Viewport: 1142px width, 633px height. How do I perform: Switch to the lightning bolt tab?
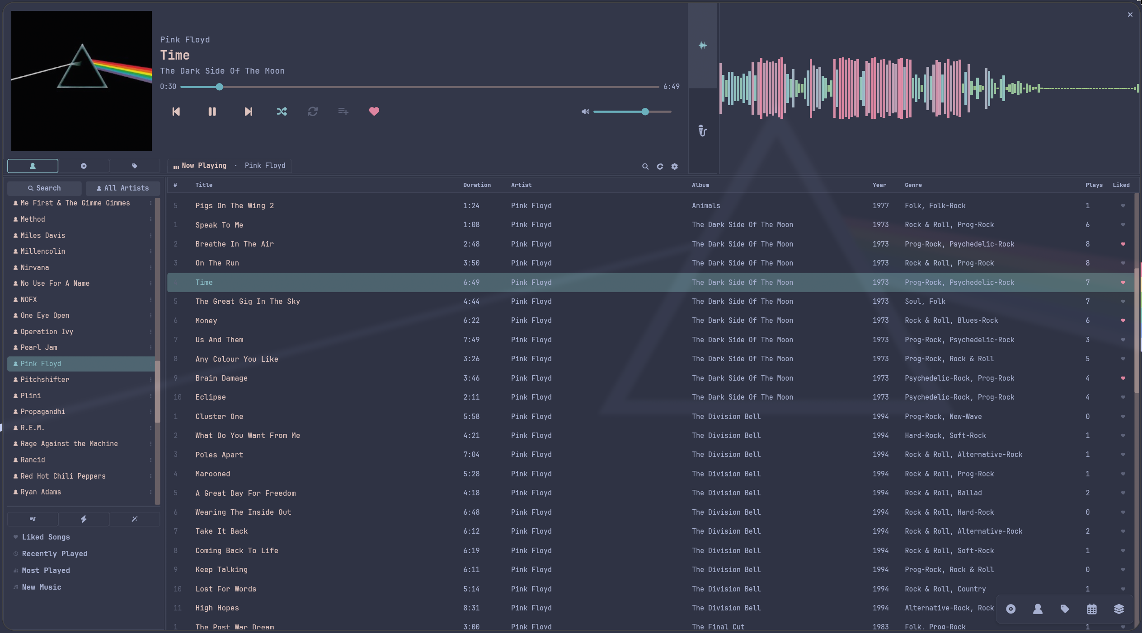pos(84,519)
